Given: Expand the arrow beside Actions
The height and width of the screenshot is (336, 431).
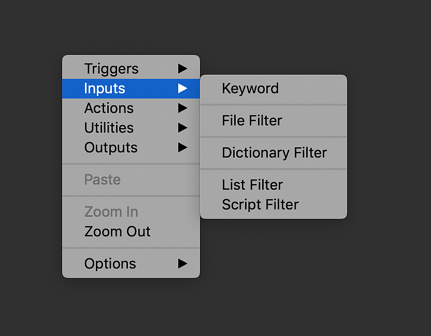Looking at the screenshot, I should (x=182, y=108).
